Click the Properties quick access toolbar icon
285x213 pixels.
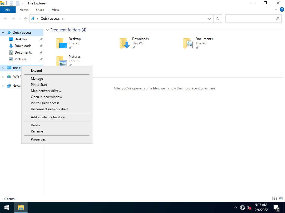click(x=11, y=3)
